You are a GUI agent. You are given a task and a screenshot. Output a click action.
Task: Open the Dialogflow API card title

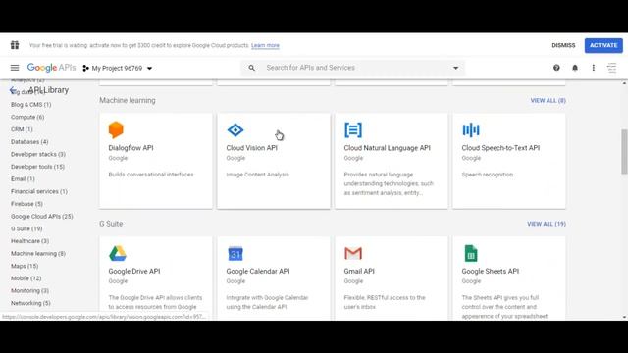(x=131, y=148)
